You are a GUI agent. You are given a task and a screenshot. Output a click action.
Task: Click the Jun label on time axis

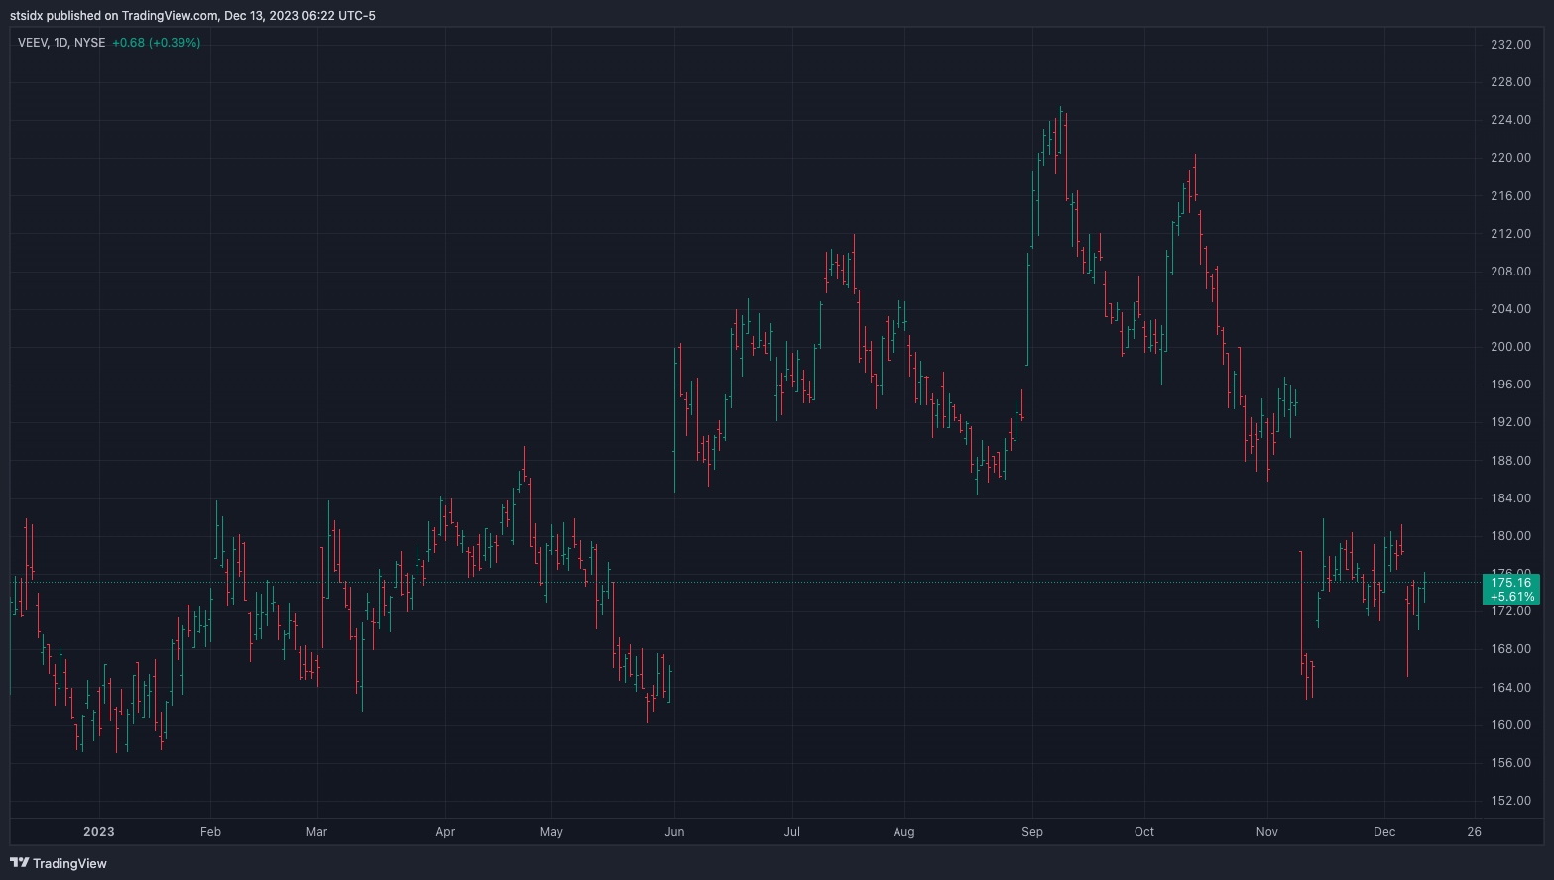[x=674, y=832]
